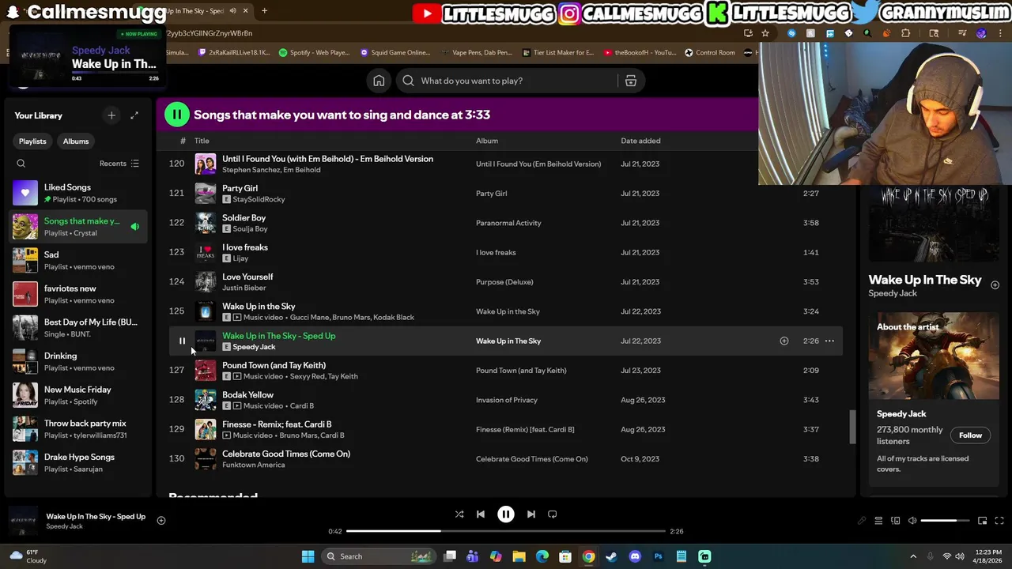1012x569 pixels.
Task: Open the Spotify - Web Player bookmark
Action: [x=314, y=53]
